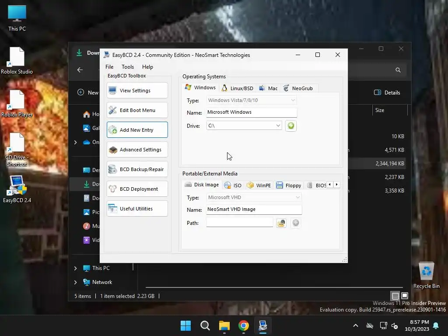Click the EasyBCD title bar app icon
The height and width of the screenshot is (336, 448).
(x=107, y=55)
